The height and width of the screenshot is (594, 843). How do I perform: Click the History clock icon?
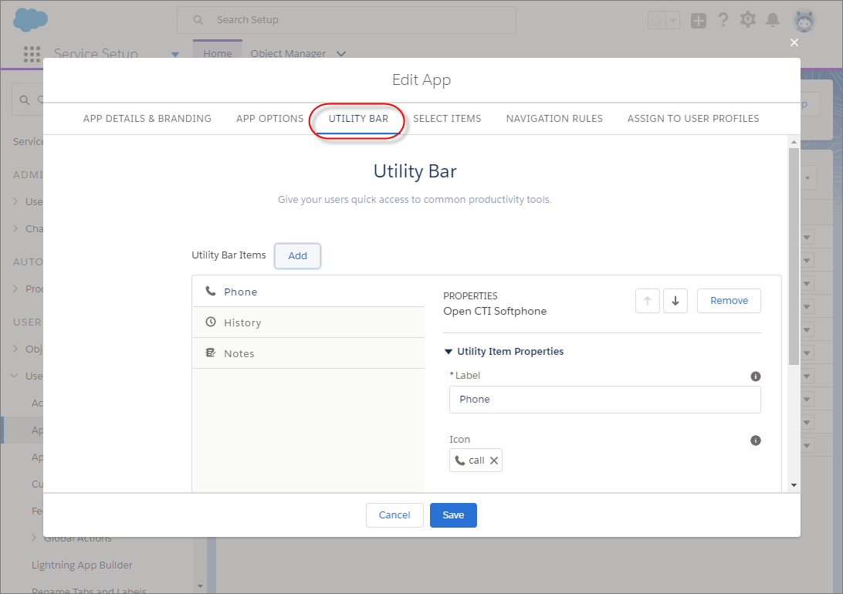(x=211, y=322)
